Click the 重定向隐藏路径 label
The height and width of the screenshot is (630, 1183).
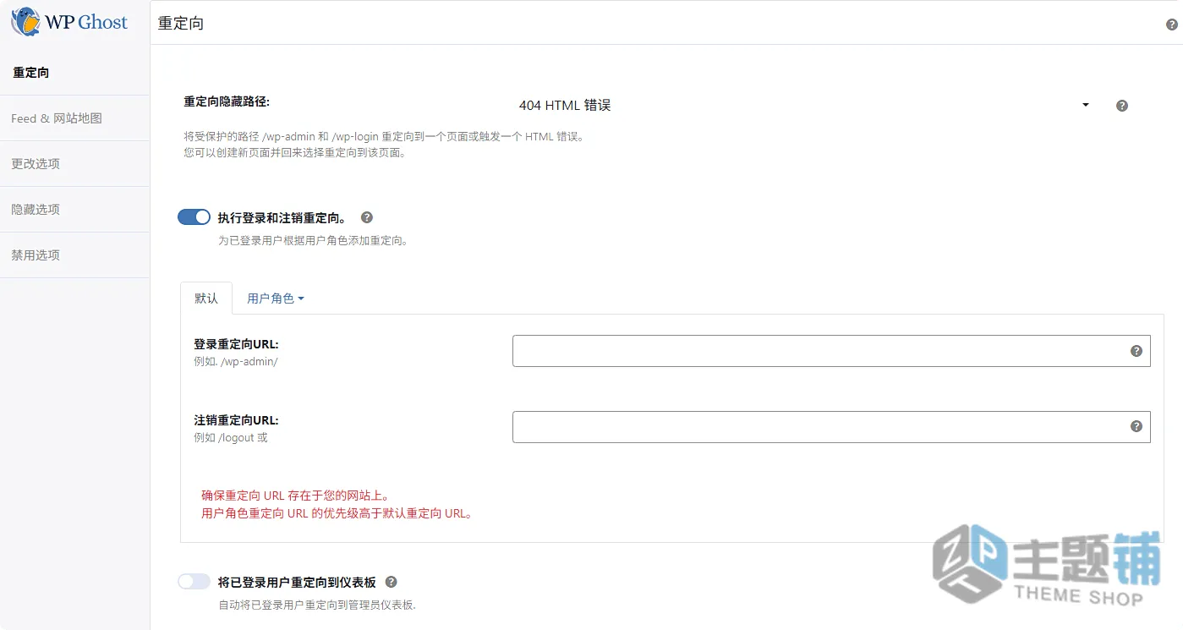coord(227,101)
